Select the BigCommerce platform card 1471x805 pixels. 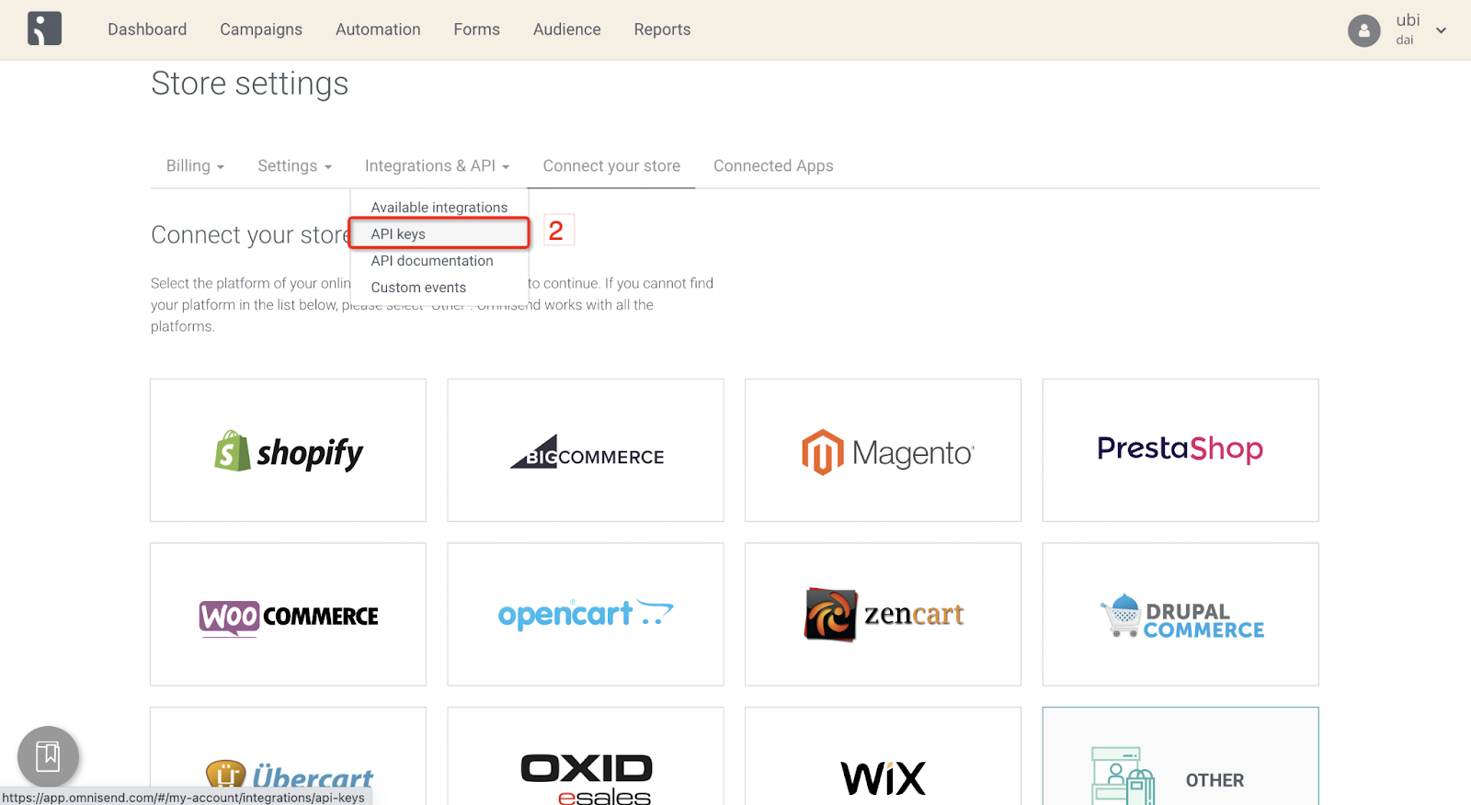tap(586, 450)
